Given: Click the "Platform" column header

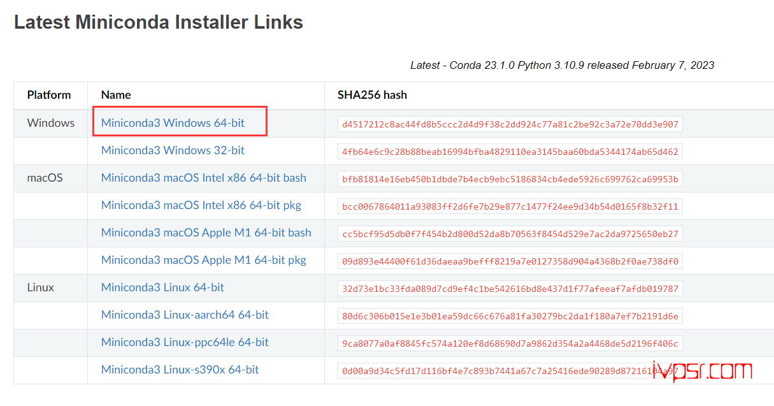Looking at the screenshot, I should pos(49,95).
